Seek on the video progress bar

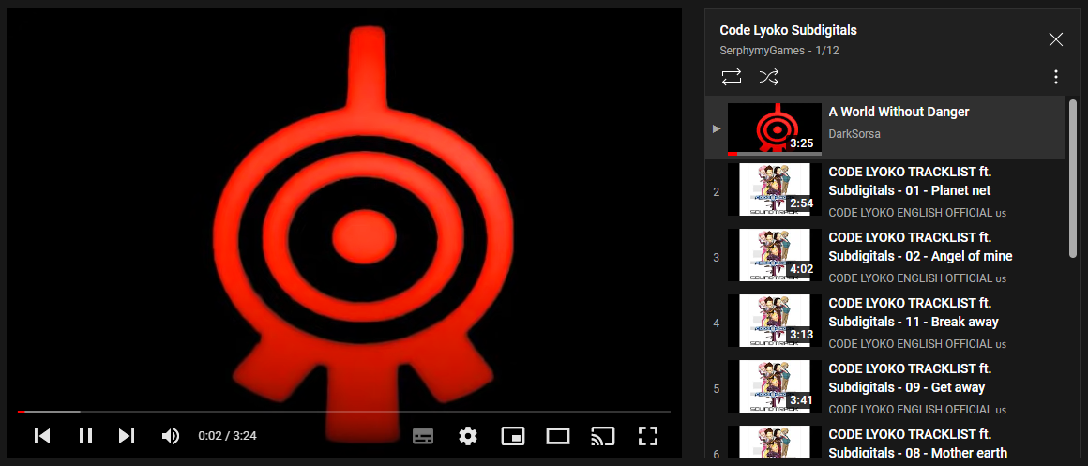point(344,412)
